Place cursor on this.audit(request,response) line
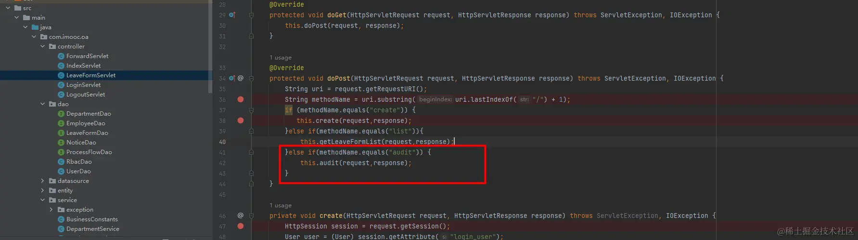The height and width of the screenshot is (240, 858). [356, 163]
